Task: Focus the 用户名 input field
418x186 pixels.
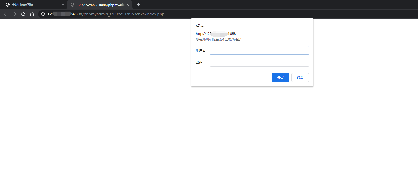Action: point(259,50)
